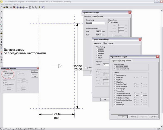163x130 pixels.
Task: Click the Save diskette toolbar icon
Action: (7, 7)
